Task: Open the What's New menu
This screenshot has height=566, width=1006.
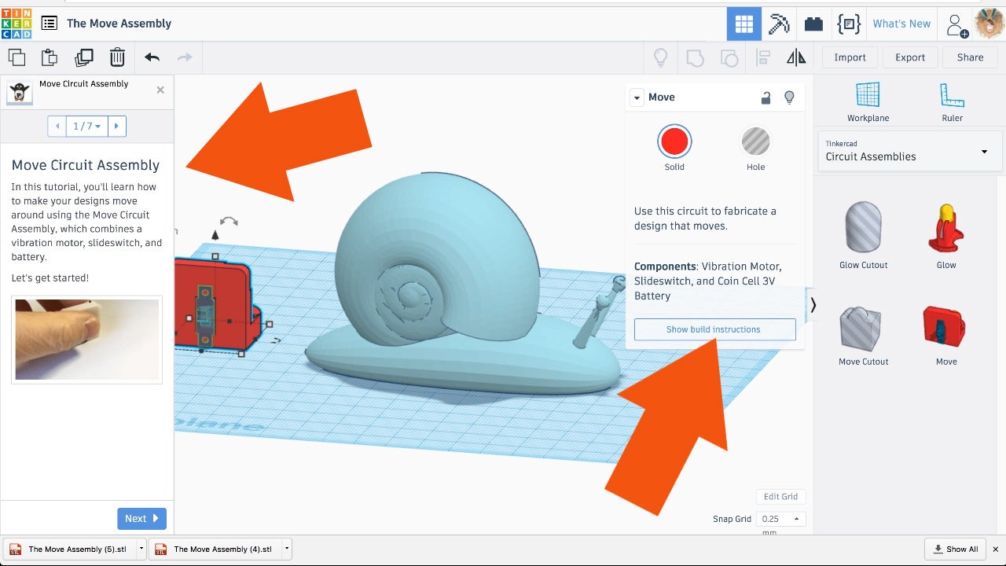Action: click(x=901, y=24)
